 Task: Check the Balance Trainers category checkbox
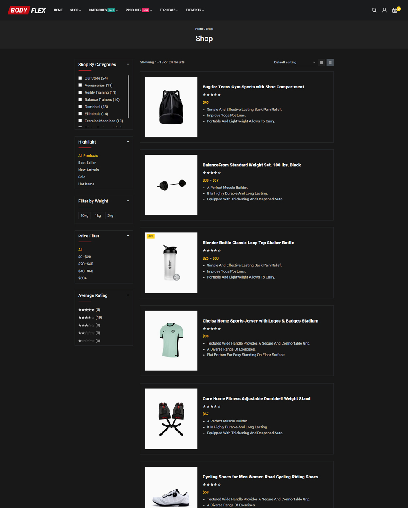(x=80, y=99)
